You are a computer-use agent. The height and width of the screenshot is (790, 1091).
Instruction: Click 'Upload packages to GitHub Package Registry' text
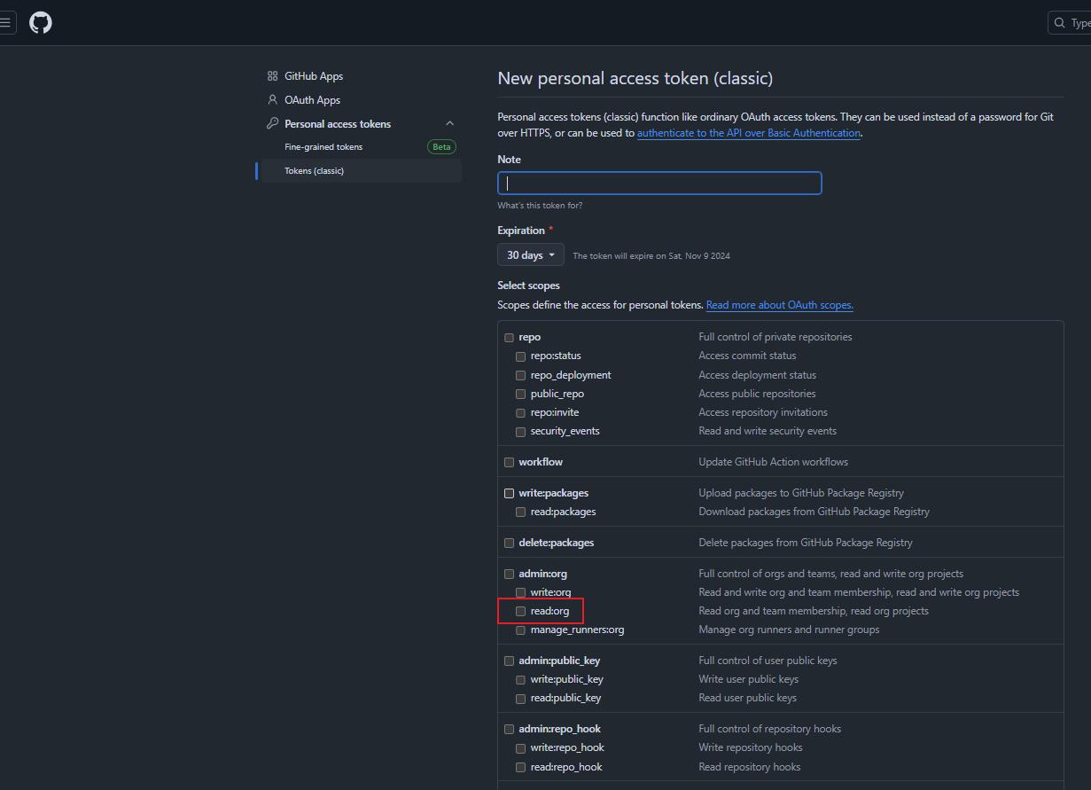click(801, 493)
